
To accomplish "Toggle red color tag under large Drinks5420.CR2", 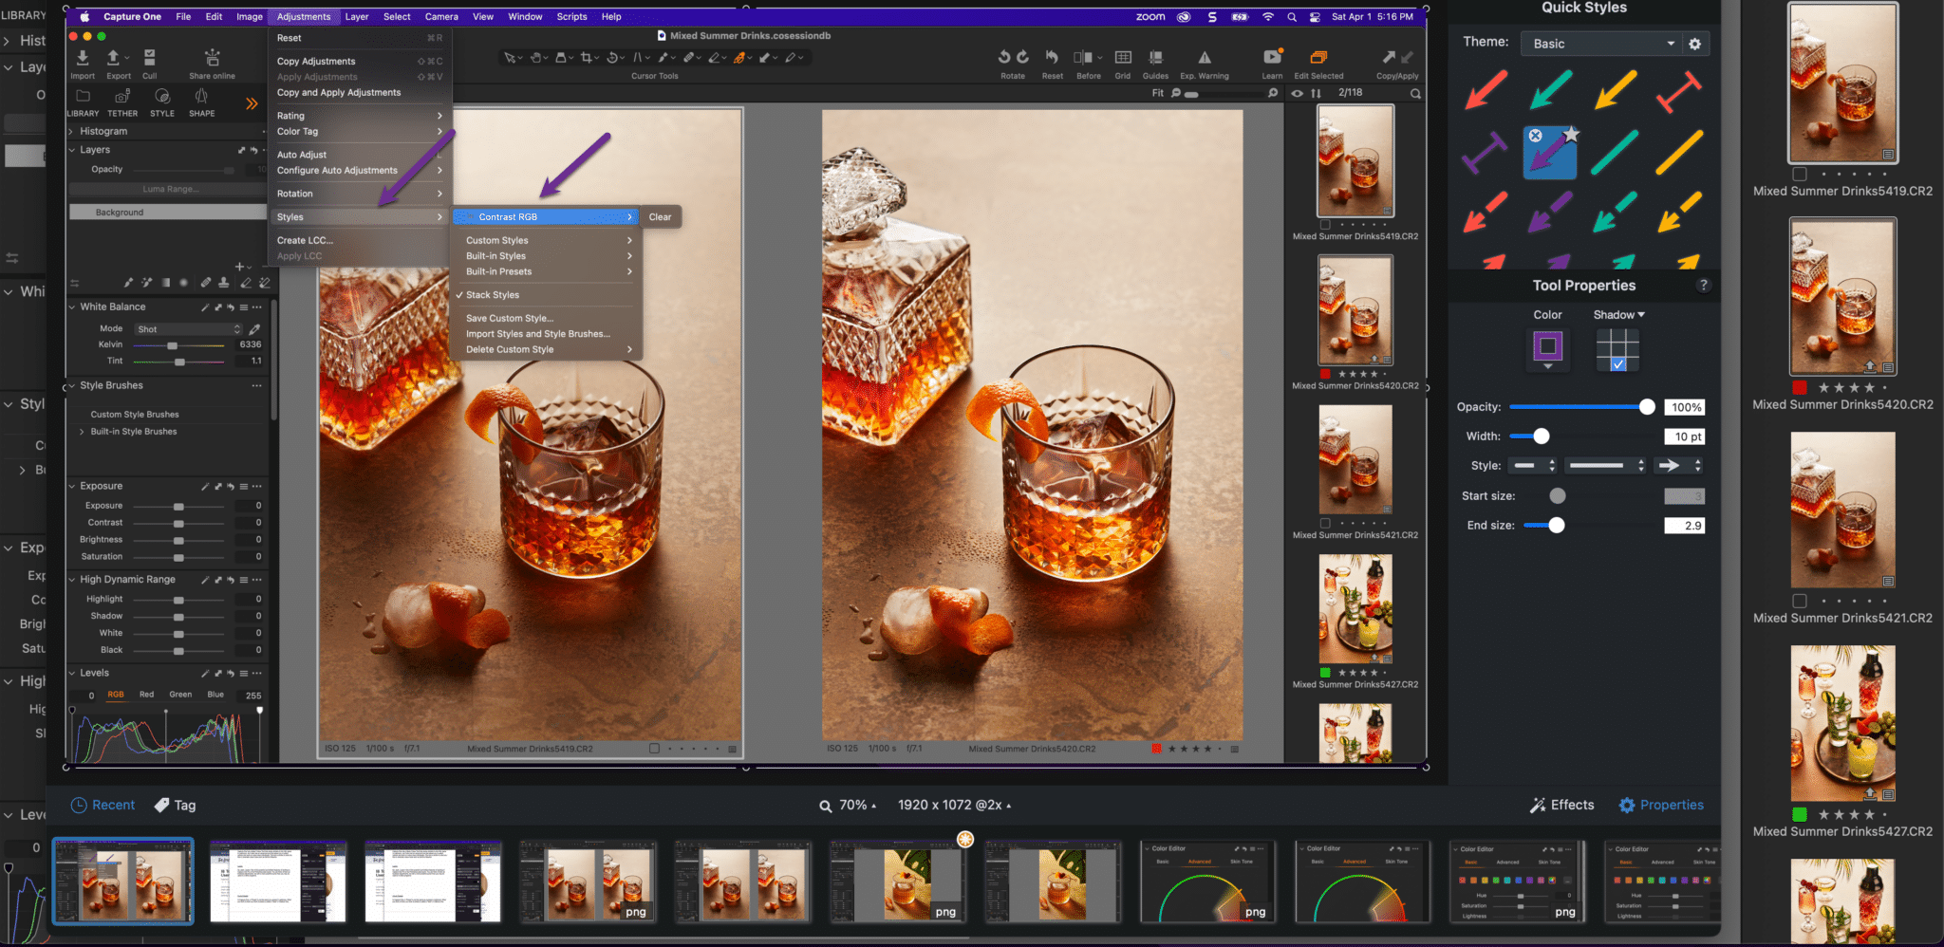I will click(x=1799, y=387).
